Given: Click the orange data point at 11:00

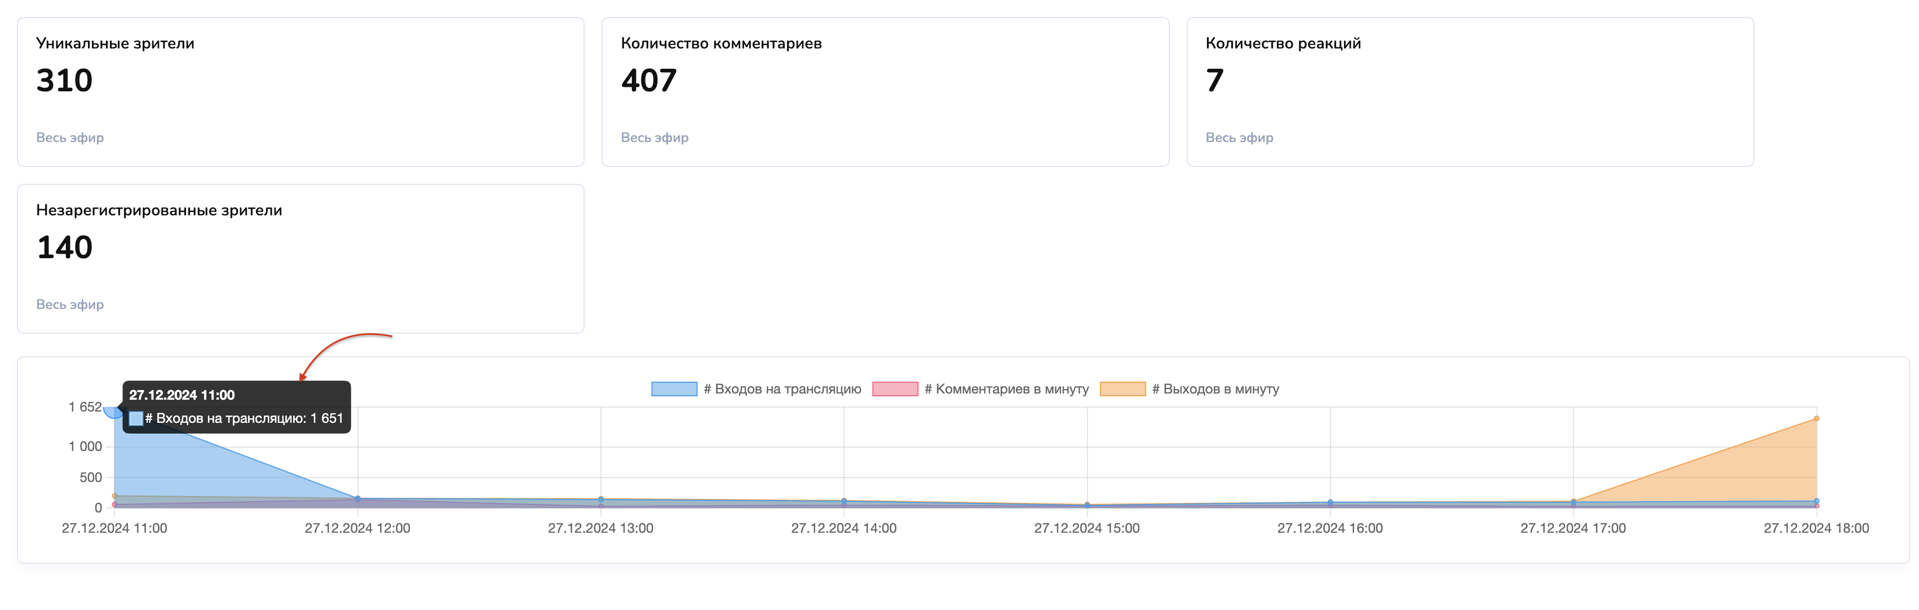Looking at the screenshot, I should tap(114, 496).
